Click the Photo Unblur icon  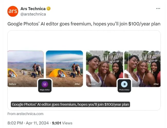[124, 84]
